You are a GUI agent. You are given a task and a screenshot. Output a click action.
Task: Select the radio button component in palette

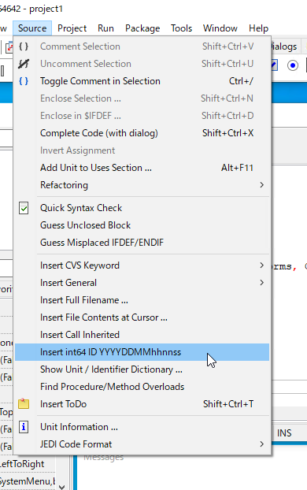click(x=293, y=65)
